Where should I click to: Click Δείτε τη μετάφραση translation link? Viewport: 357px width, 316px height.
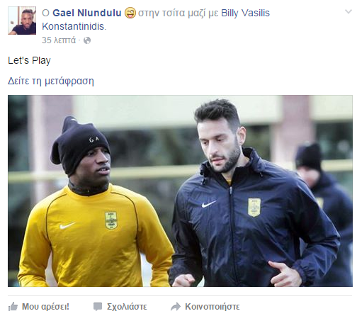point(51,81)
